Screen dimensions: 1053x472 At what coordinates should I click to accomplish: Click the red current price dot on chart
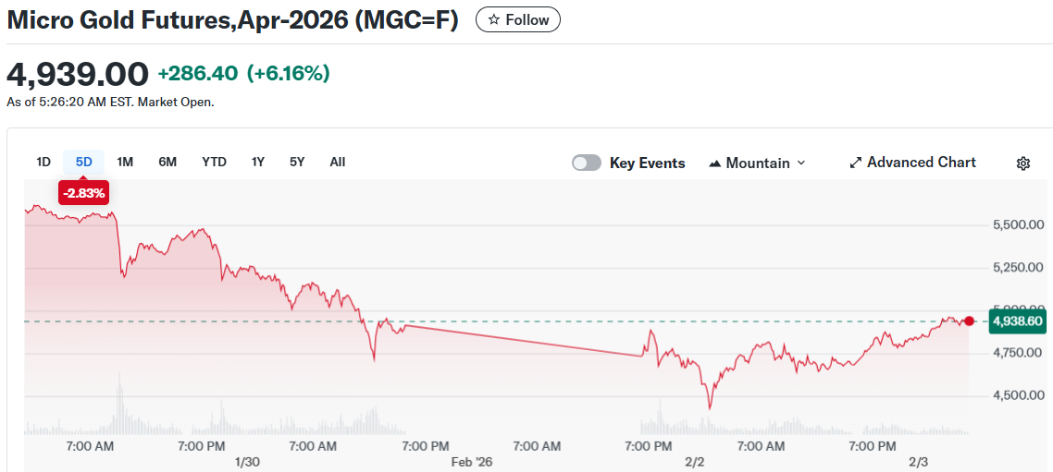pos(969,321)
